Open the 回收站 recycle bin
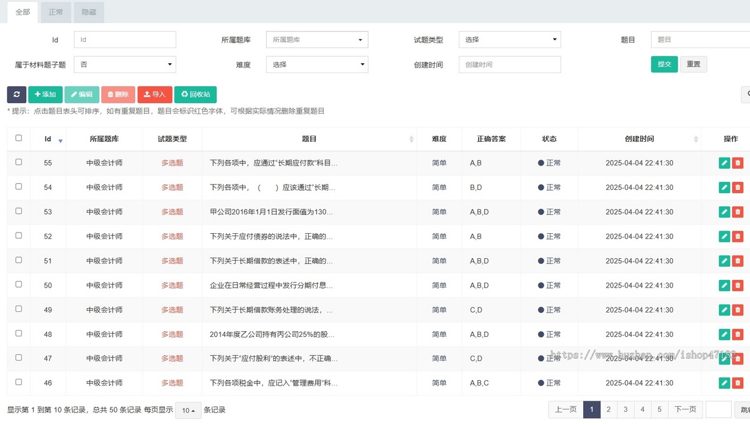 [x=196, y=94]
